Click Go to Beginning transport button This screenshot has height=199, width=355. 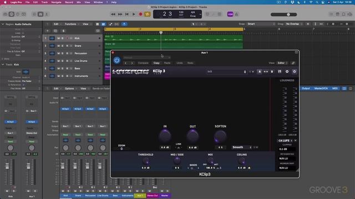click(x=127, y=14)
